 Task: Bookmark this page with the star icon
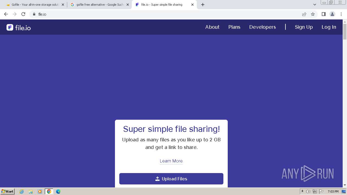tap(313, 14)
